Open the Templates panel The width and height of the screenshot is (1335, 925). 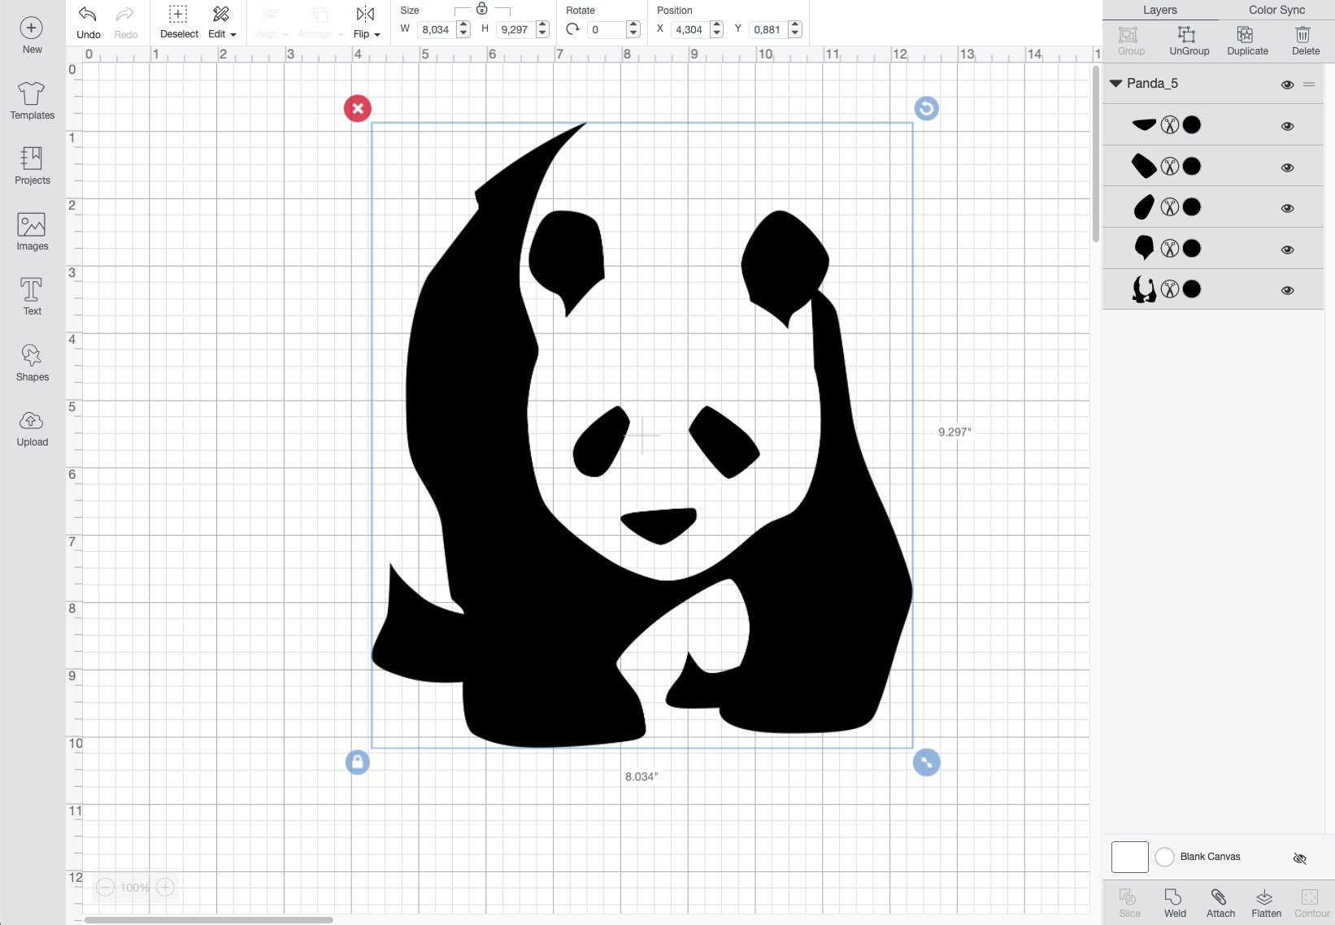pos(32,100)
